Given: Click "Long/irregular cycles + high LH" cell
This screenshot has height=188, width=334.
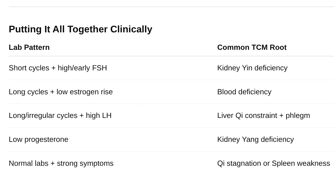Looking at the screenshot, I should [60, 115].
